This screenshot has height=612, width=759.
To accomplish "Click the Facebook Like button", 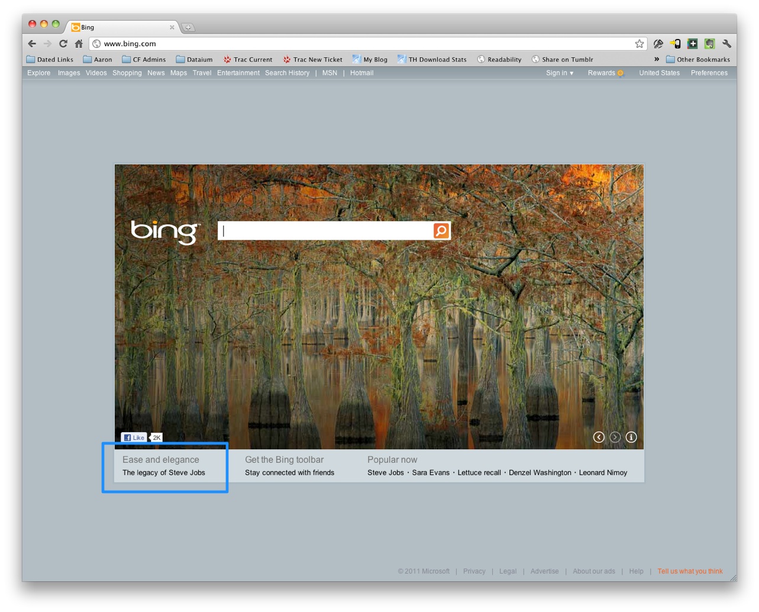I will pos(134,437).
